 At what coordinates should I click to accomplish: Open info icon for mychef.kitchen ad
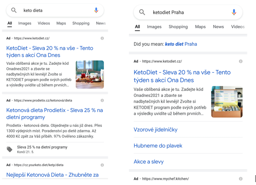[x=241, y=179]
